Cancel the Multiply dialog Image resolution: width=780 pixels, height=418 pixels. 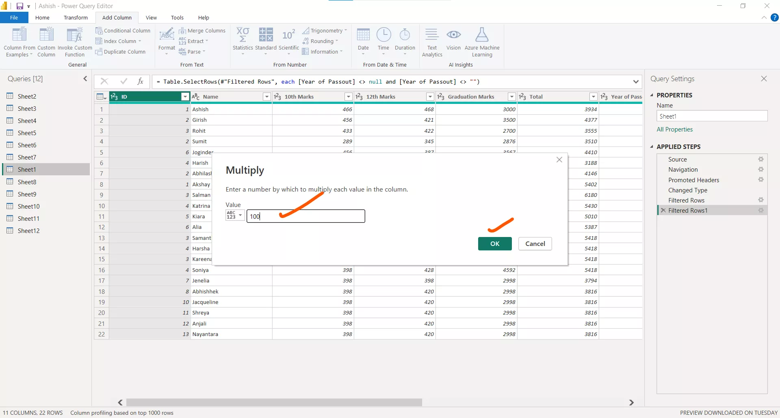pos(535,243)
